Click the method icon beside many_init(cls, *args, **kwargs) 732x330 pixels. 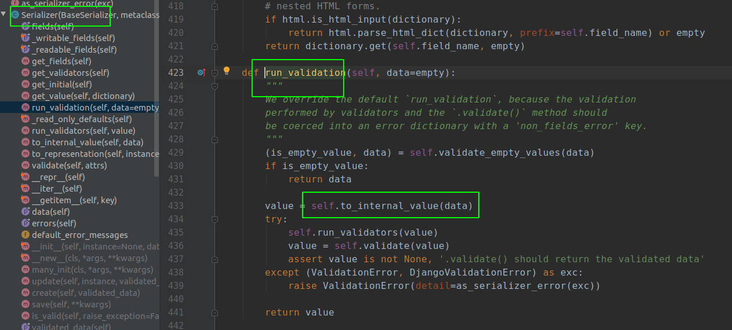(26, 270)
